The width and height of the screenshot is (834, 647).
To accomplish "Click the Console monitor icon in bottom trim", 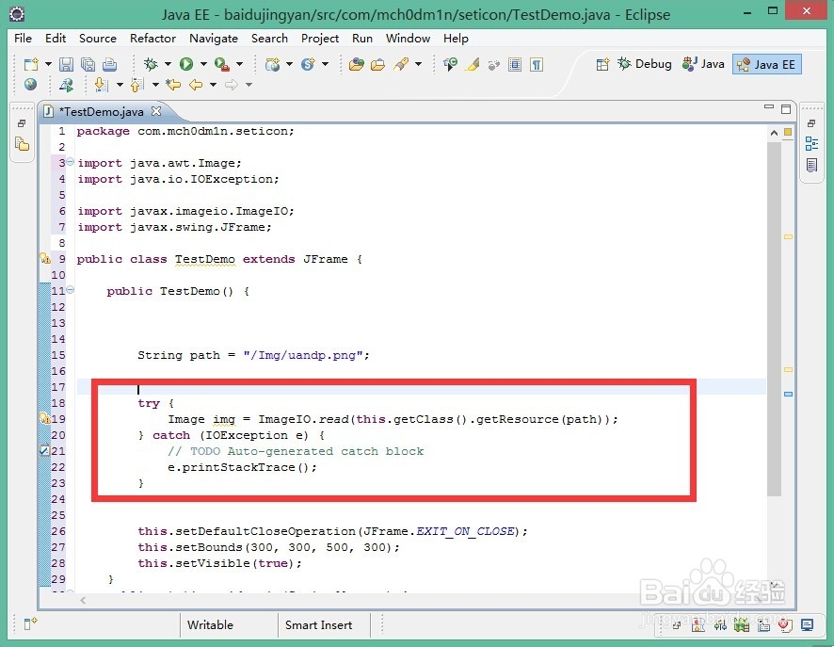I will 808,625.
